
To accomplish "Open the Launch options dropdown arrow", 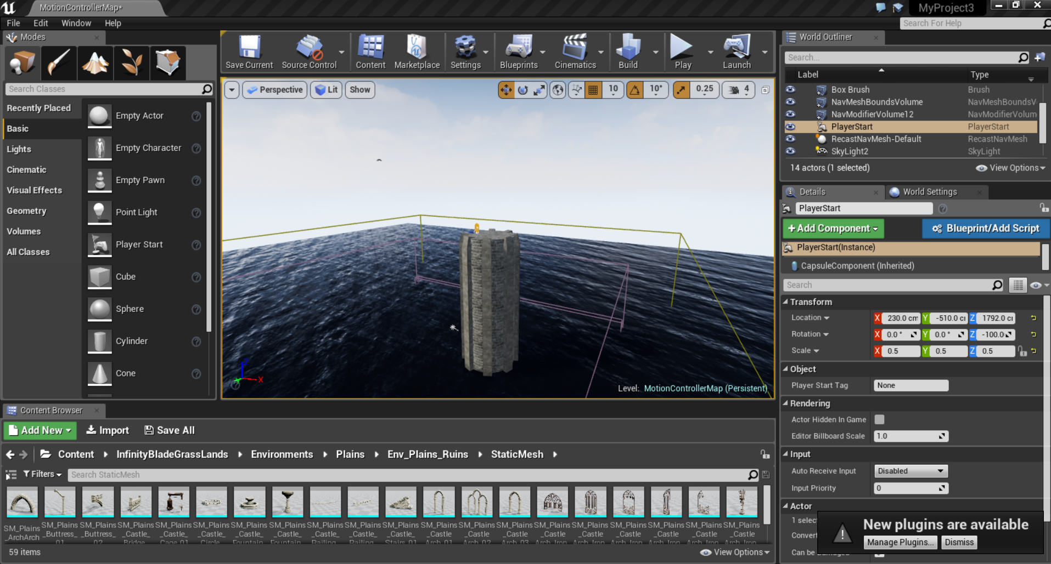I will (765, 53).
